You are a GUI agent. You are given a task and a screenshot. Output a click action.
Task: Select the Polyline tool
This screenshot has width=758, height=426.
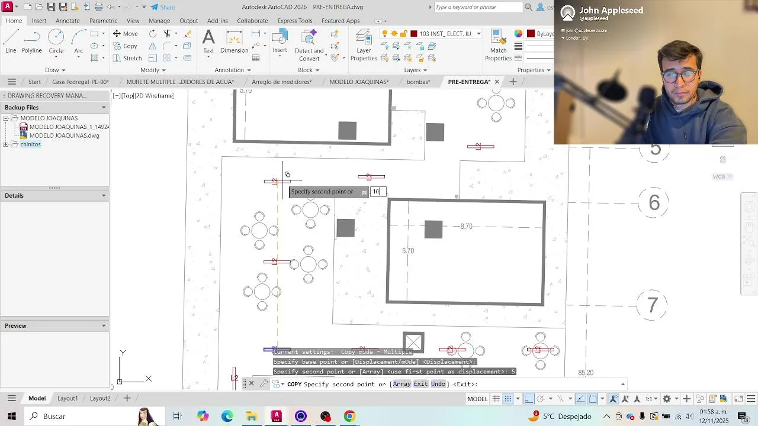click(32, 41)
